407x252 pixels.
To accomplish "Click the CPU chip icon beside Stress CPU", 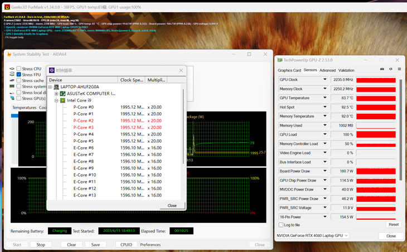I will (12, 69).
